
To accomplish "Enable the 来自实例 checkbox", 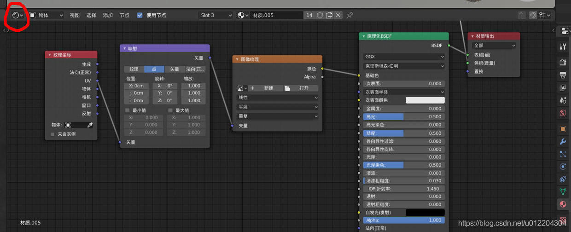I will tap(52, 134).
